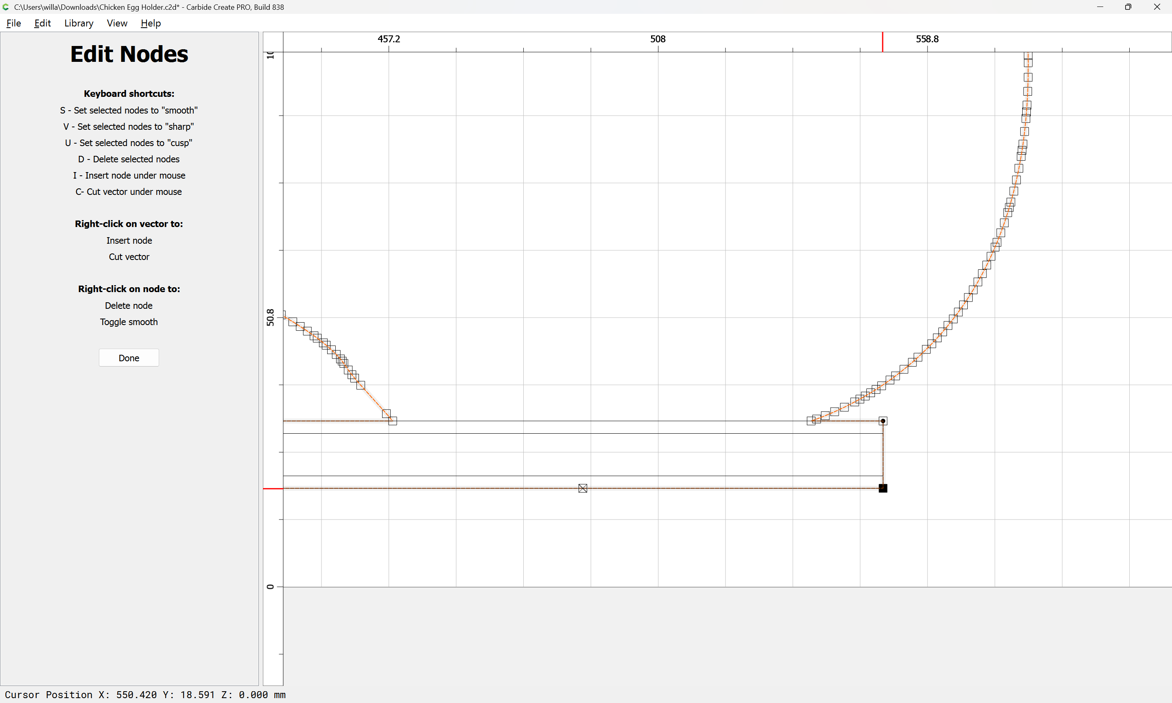The height and width of the screenshot is (703, 1172).
Task: Click the Carbide Create app icon in title bar
Action: (6, 7)
